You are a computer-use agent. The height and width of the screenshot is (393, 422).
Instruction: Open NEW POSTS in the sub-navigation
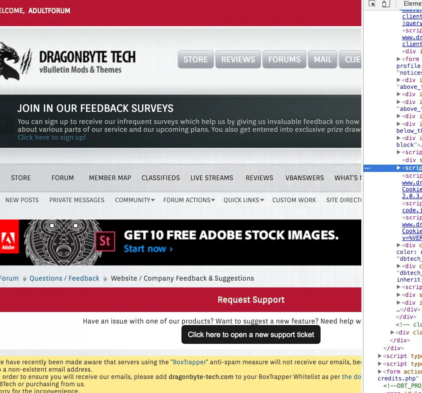click(22, 200)
